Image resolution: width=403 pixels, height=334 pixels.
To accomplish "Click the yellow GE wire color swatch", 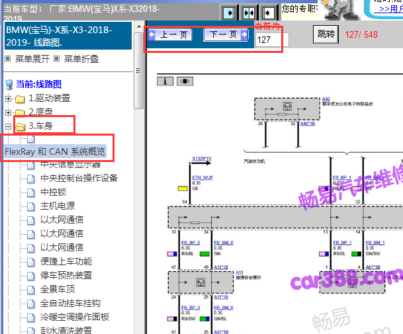I will tap(183, 188).
